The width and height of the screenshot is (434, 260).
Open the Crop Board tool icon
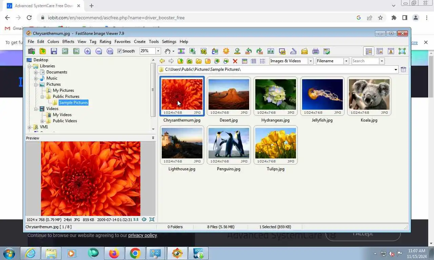coord(204,51)
